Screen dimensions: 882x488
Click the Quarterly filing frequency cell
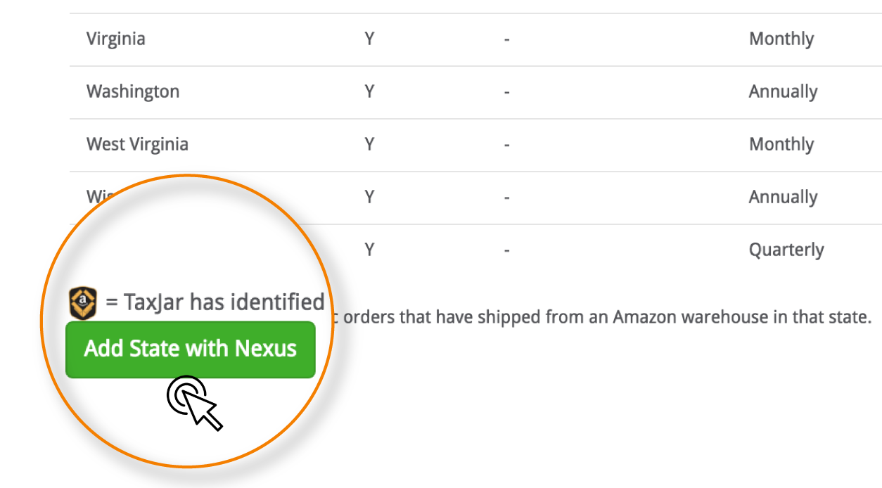[x=786, y=250]
